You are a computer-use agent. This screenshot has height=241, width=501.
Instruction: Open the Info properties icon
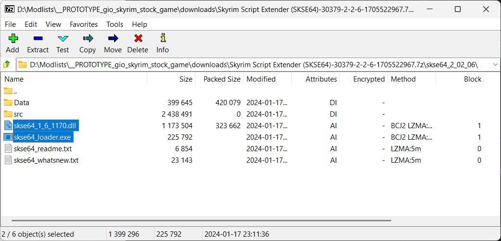pyautogui.click(x=163, y=38)
